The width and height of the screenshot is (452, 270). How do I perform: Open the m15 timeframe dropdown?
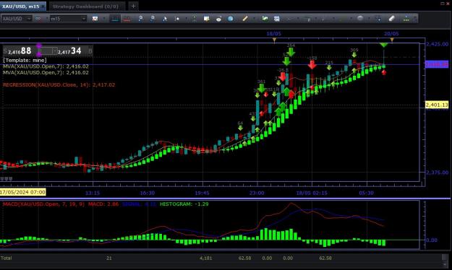(68, 19)
